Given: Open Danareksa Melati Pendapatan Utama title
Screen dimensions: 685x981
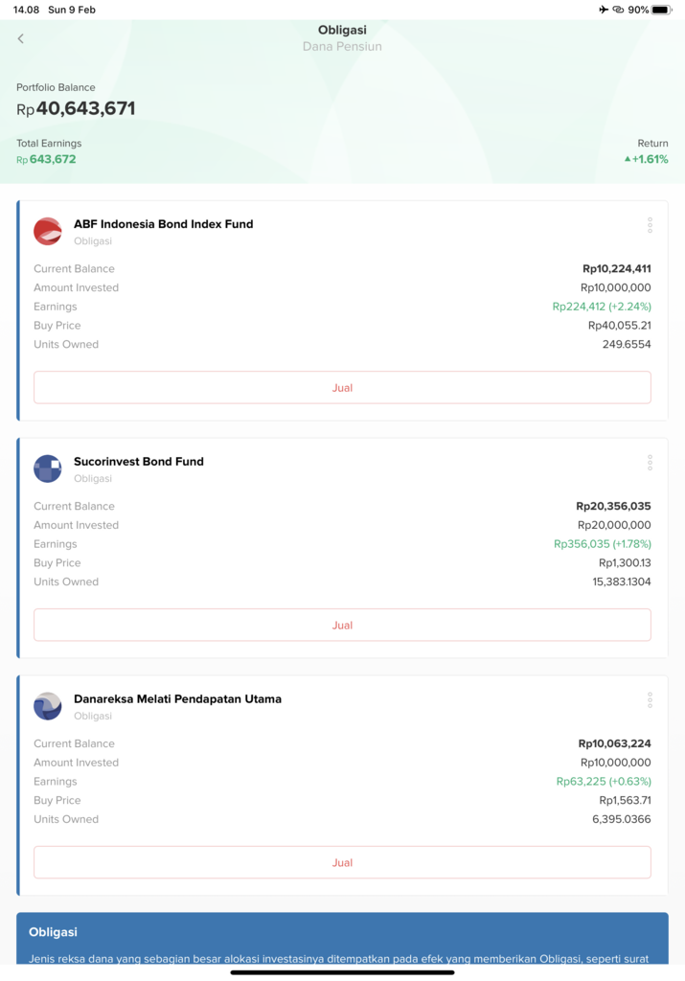Looking at the screenshot, I should [x=177, y=698].
